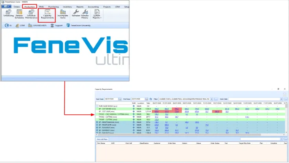The image size is (289, 163).
Task: Open the 152.0 link in TVKNP - CUTTING row
Action: pos(156,120)
